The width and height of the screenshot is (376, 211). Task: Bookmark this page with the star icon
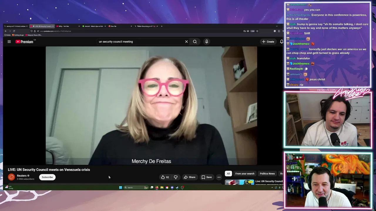click(x=257, y=31)
